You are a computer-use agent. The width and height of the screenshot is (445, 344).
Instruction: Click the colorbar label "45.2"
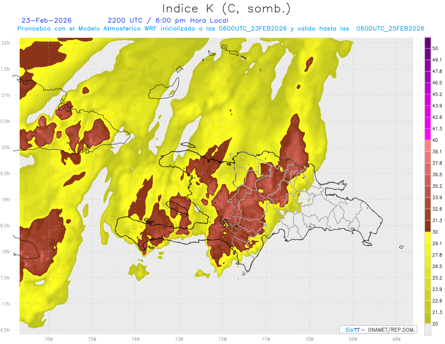(x=437, y=94)
